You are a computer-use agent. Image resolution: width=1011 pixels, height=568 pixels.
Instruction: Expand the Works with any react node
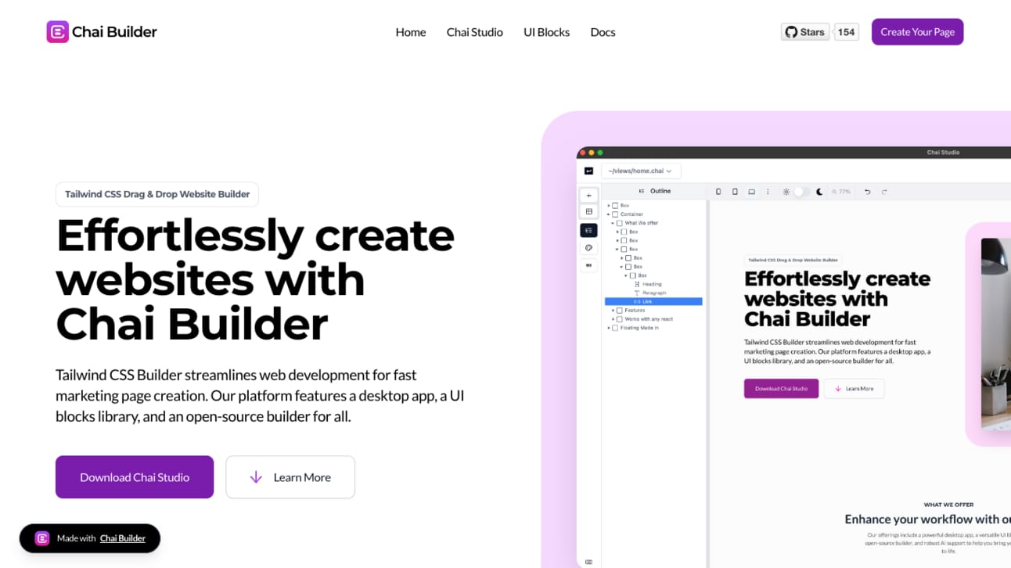point(613,319)
